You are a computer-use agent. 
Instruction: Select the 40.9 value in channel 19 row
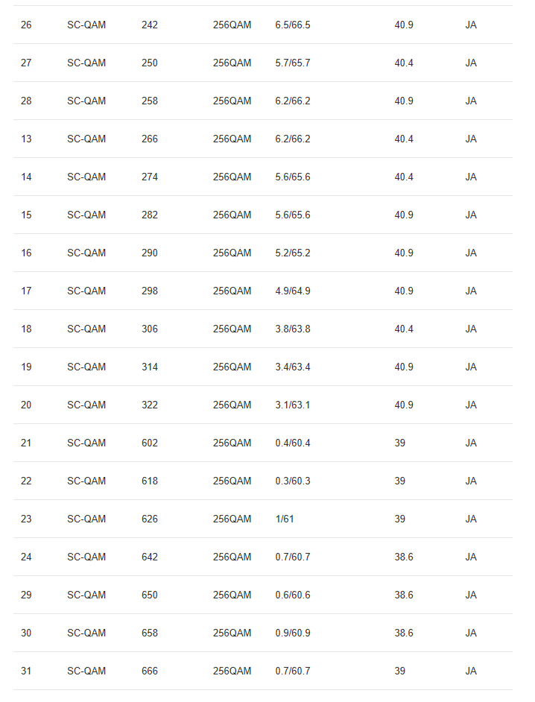(404, 367)
